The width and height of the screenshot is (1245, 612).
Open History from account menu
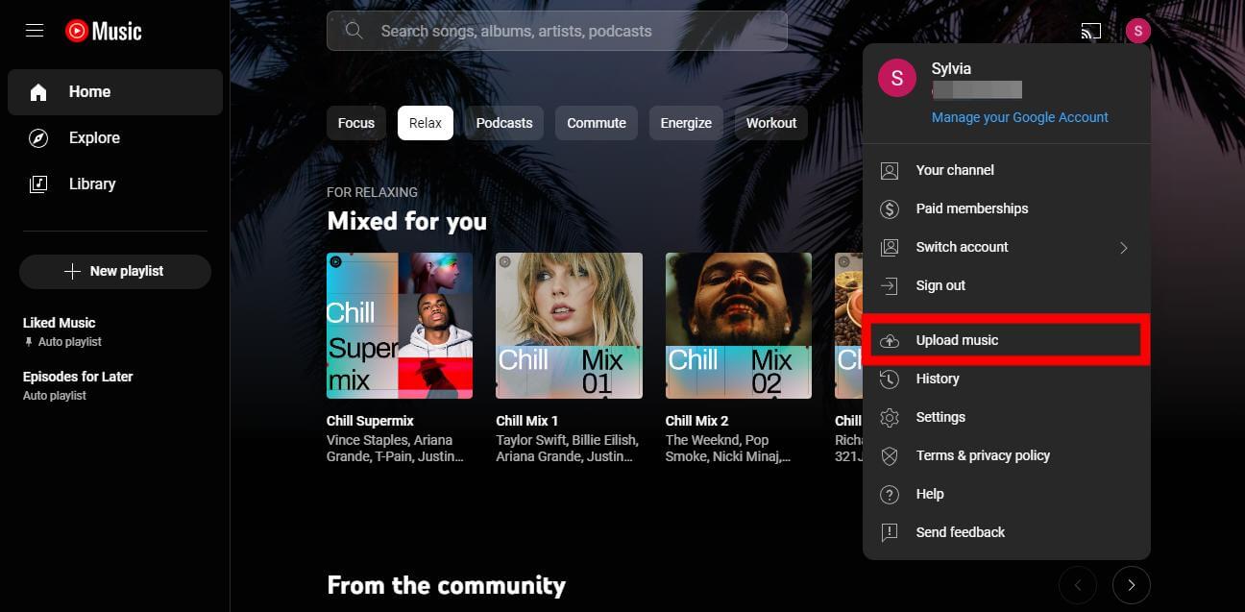click(x=1007, y=379)
